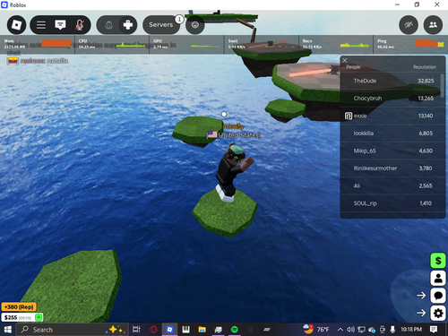
Task: Select Mikip_65 in the leaderboard
Action: [392, 151]
